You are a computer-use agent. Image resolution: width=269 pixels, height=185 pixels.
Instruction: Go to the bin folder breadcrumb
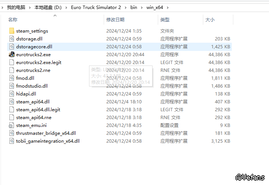click(134, 7)
